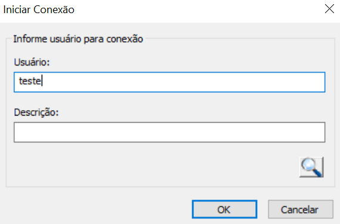
Task: Abort starting the connection via Cancelar
Action: click(301, 209)
